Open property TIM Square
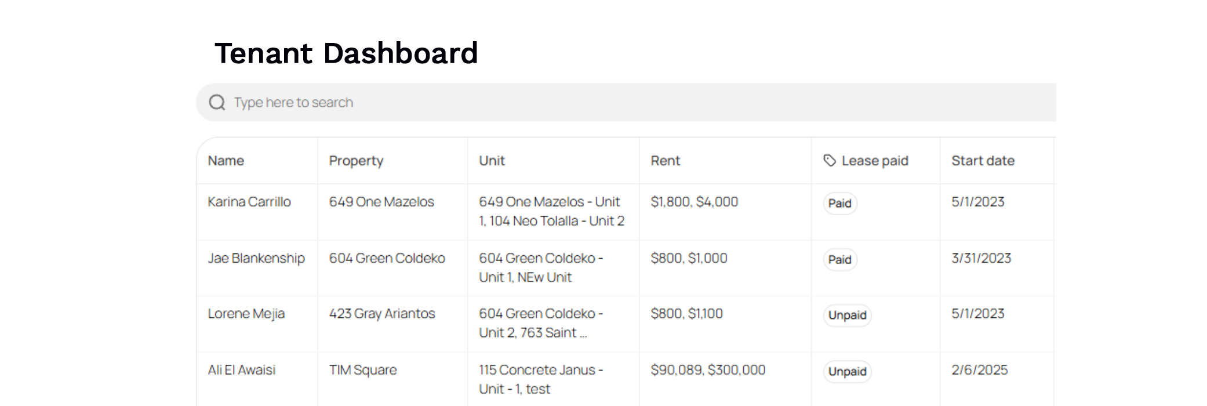This screenshot has width=1207, height=406. [x=363, y=370]
